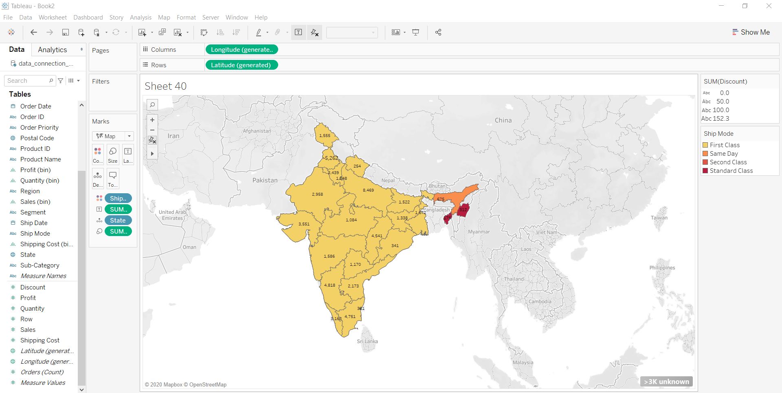Toggle Fix Axes pin in toolbar
782x393 pixels.
point(314,33)
